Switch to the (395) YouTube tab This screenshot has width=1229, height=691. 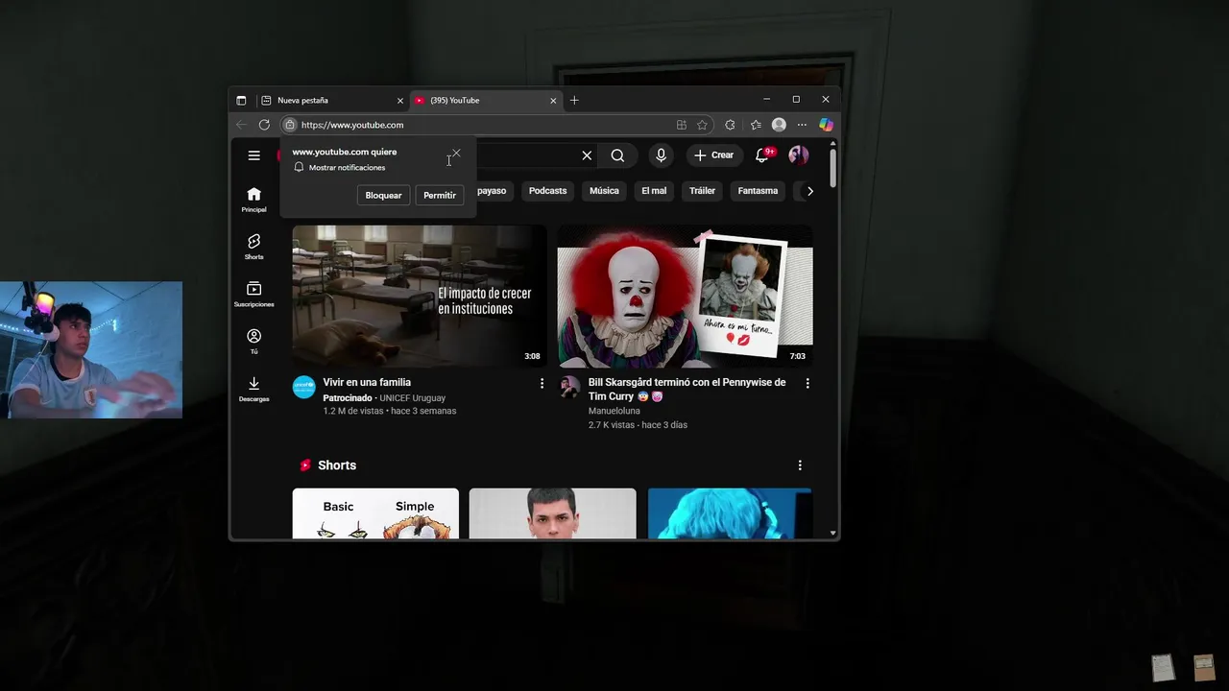486,100
